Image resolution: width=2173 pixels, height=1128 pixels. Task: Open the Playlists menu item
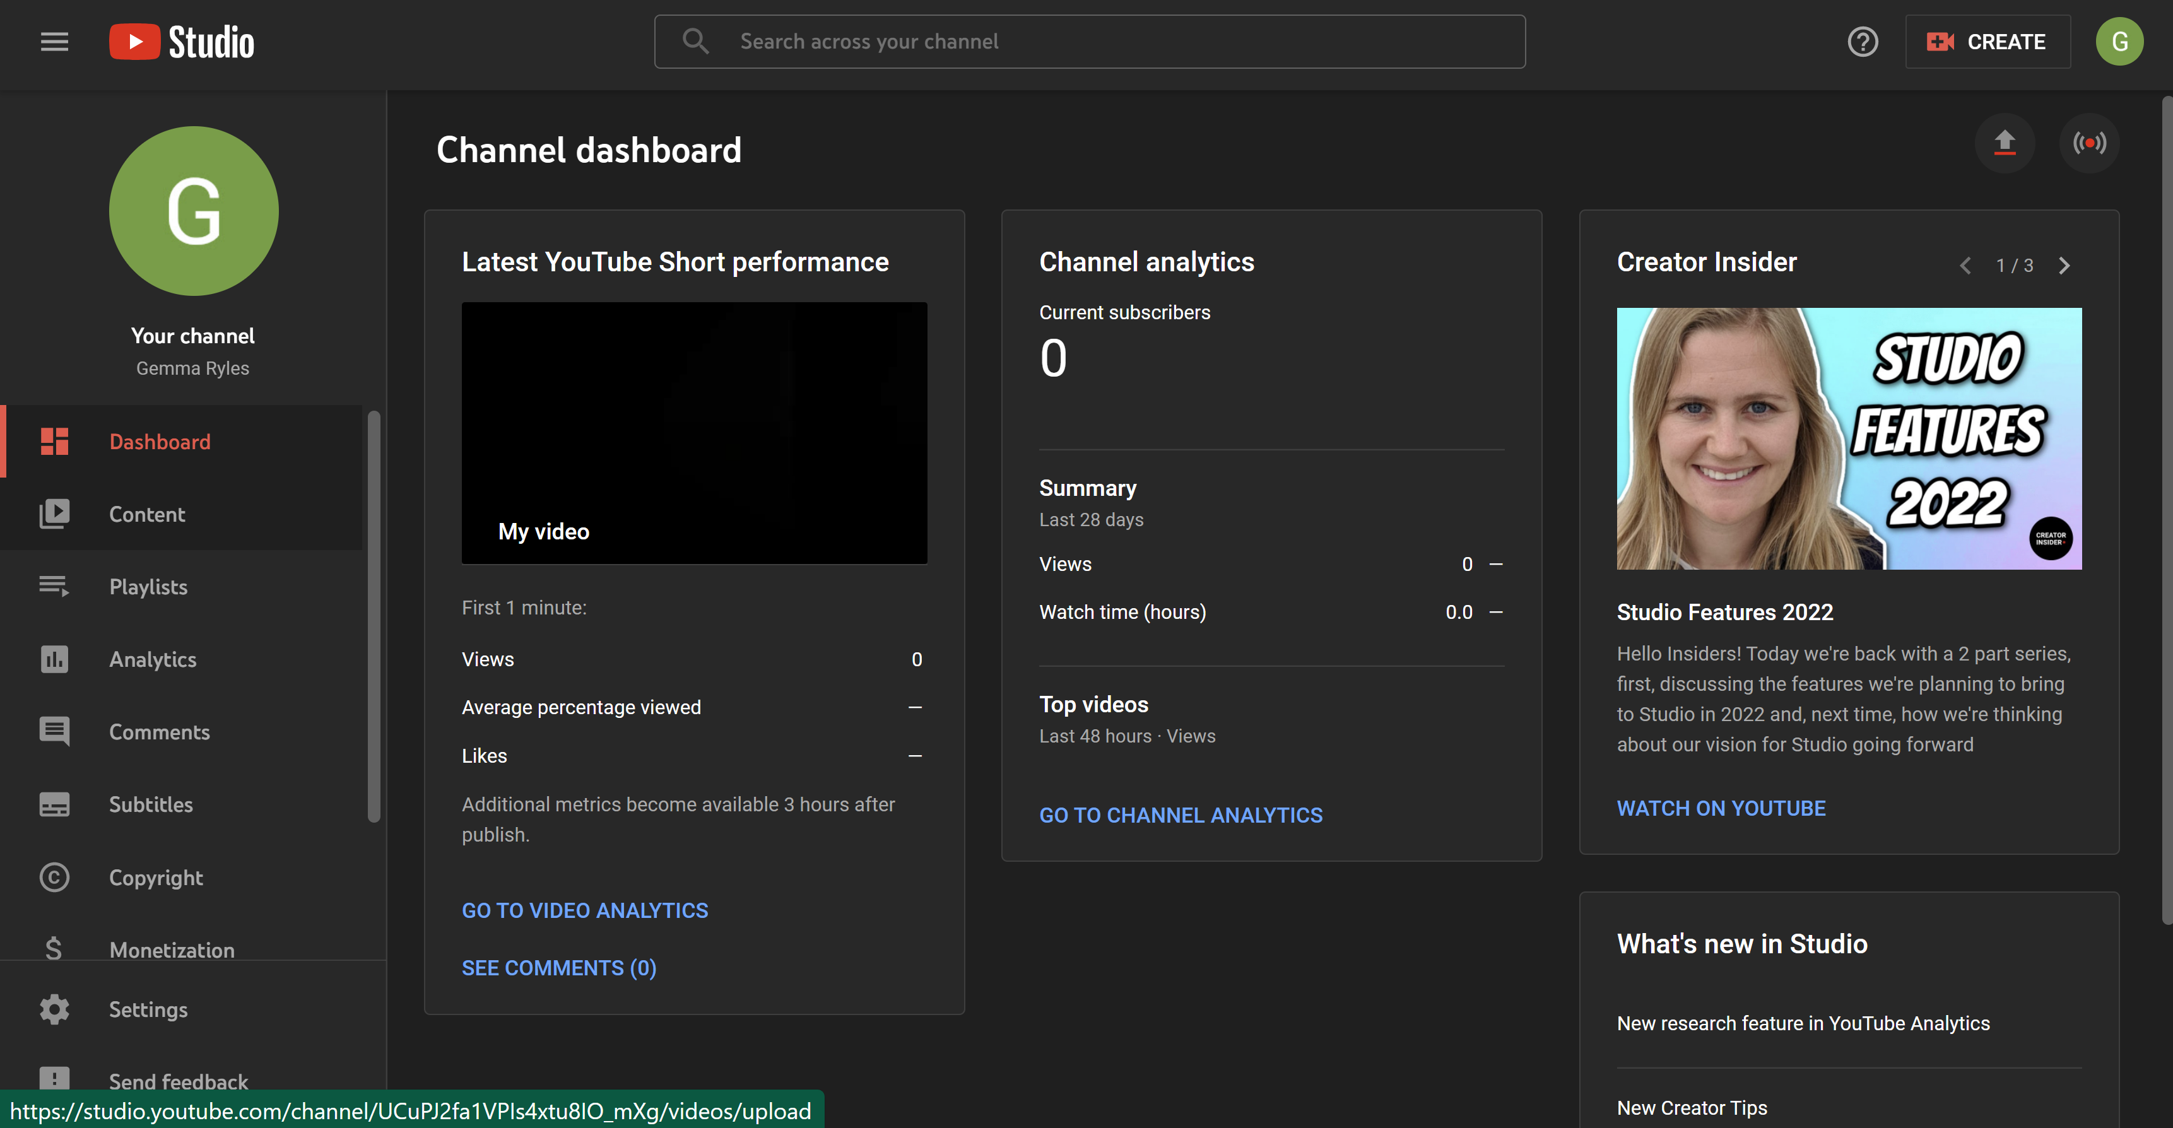click(x=181, y=586)
